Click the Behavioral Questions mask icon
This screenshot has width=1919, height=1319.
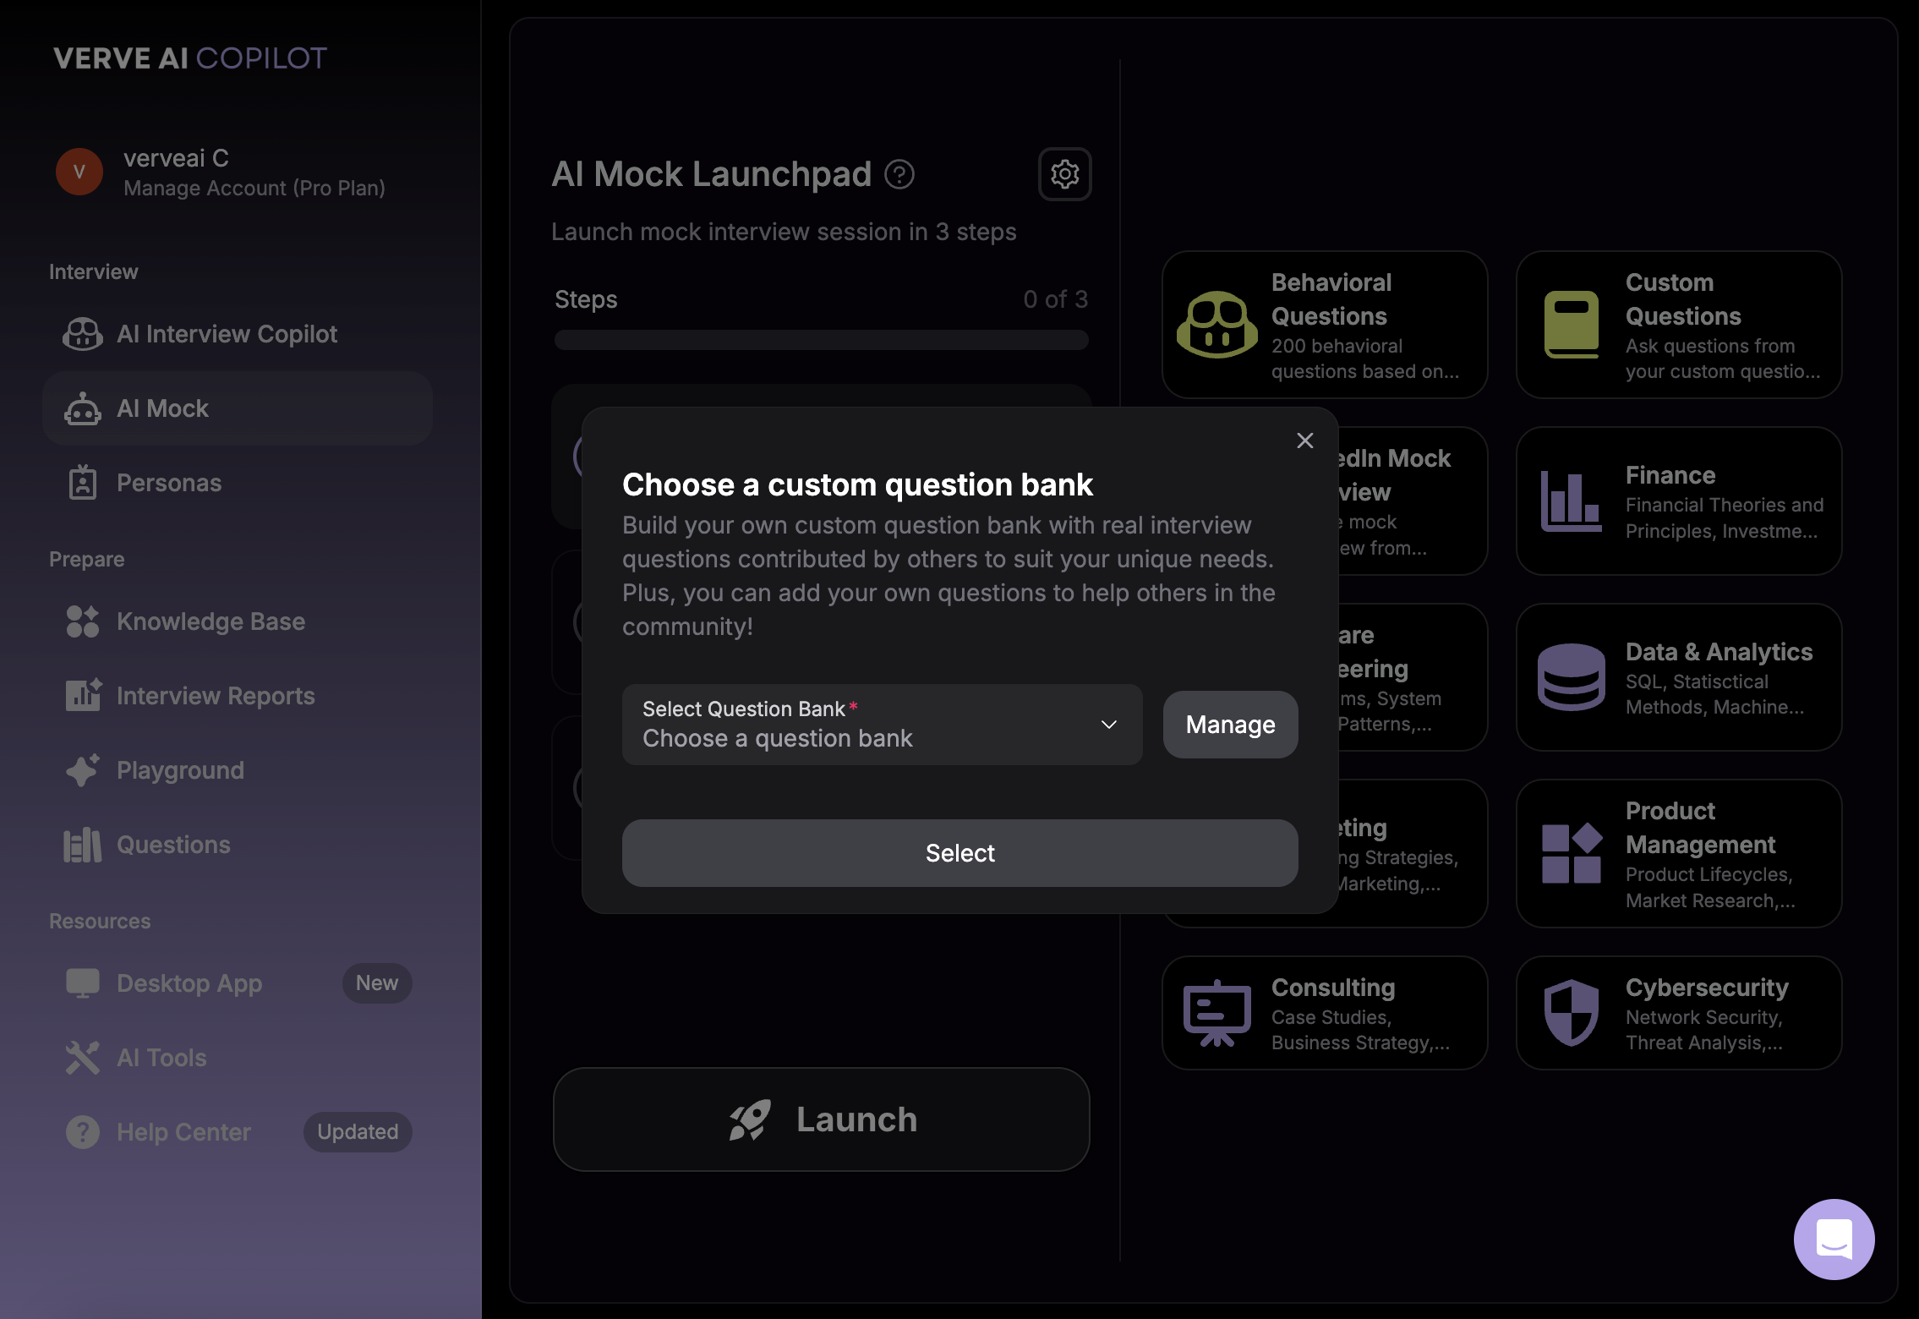(1216, 325)
